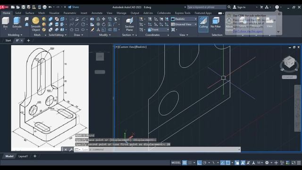
Task: Click the Smooth Object mesh tool
Action: (x=36, y=24)
